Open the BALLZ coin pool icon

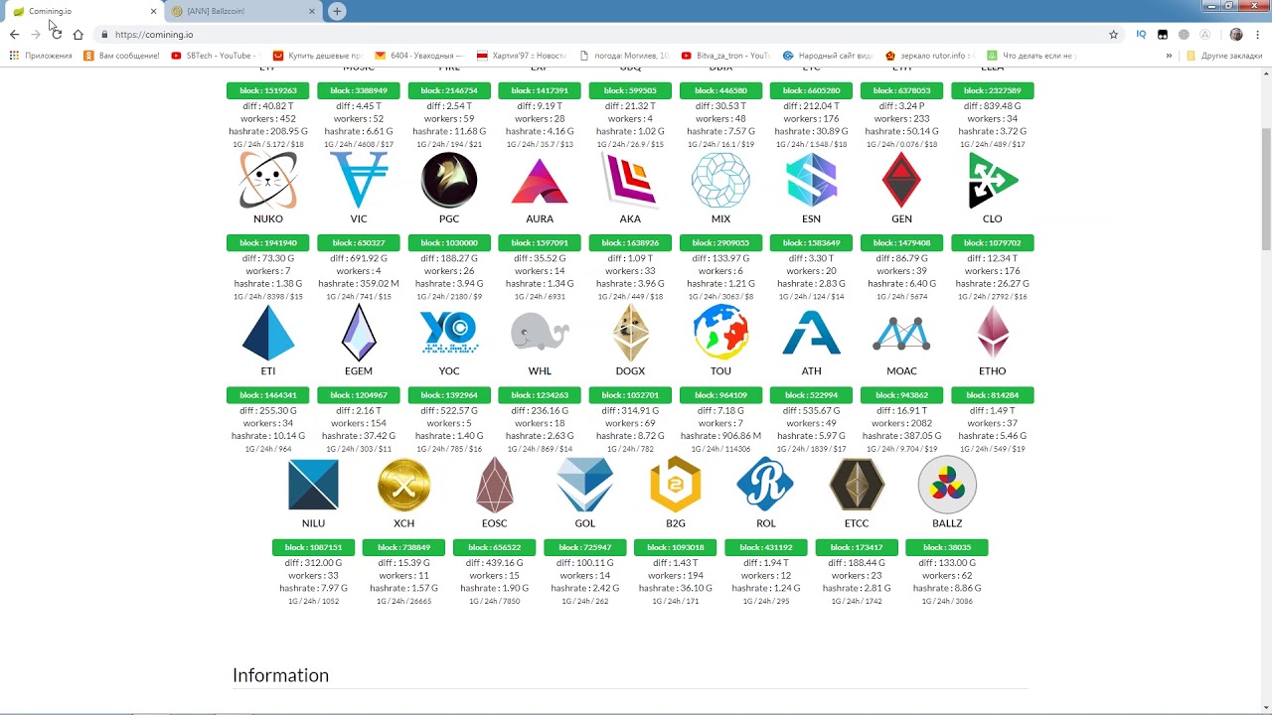click(947, 485)
